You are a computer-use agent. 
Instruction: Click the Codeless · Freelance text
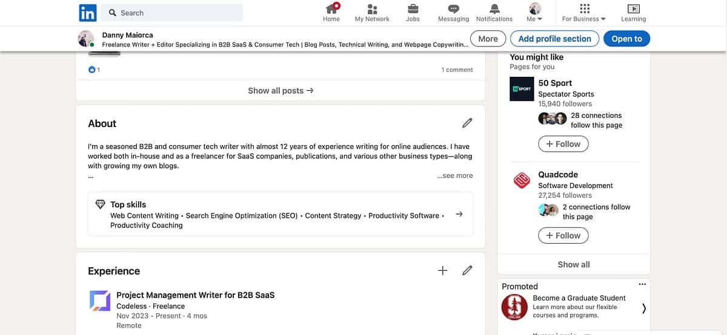[x=150, y=306]
